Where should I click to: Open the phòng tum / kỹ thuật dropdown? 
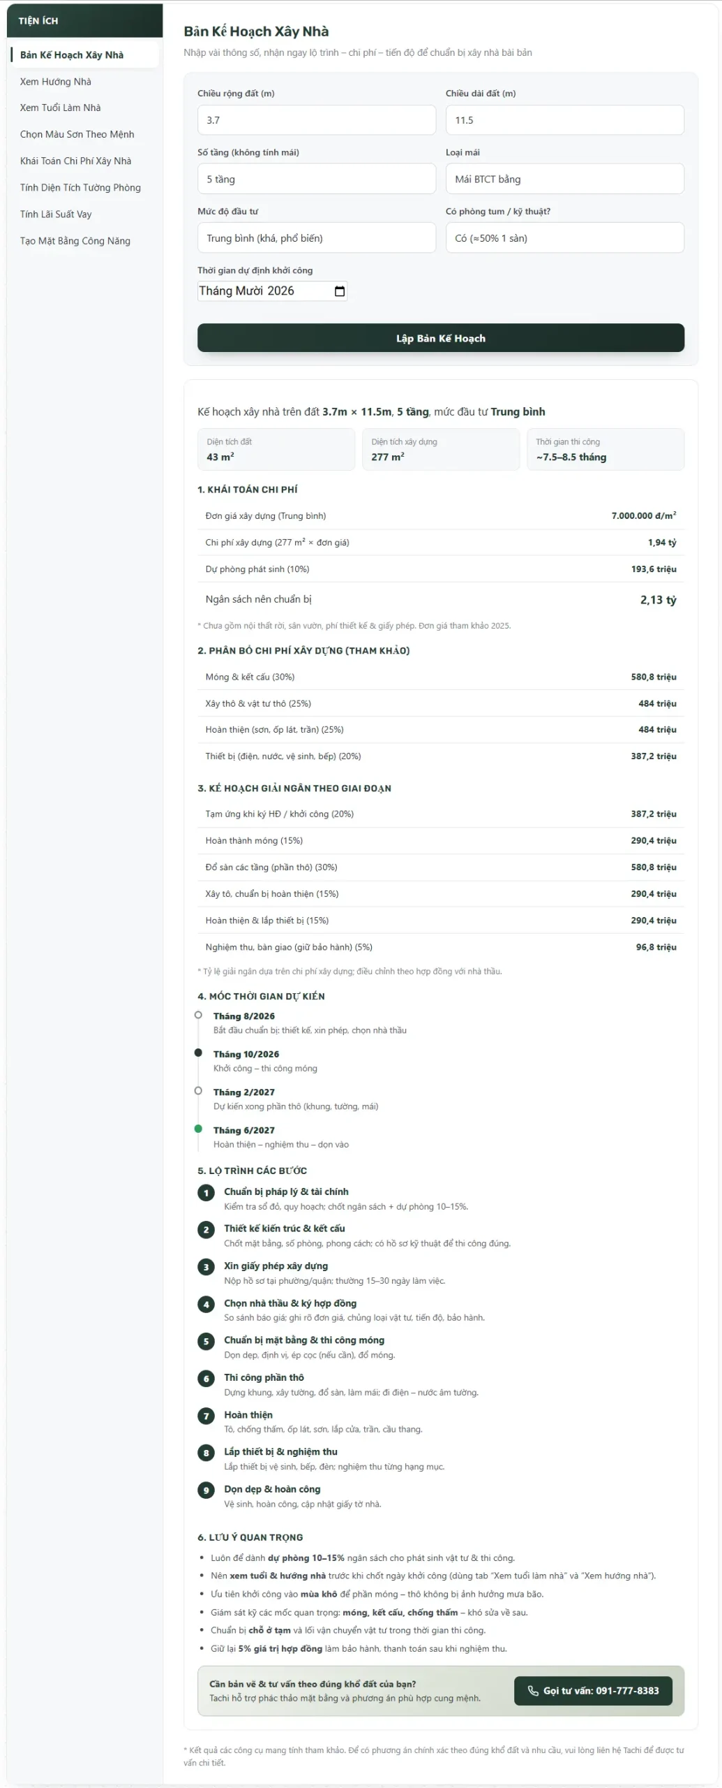(565, 237)
